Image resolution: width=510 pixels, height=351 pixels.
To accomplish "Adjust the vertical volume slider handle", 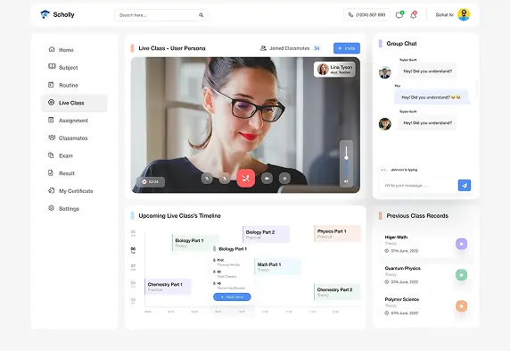I will (347, 158).
